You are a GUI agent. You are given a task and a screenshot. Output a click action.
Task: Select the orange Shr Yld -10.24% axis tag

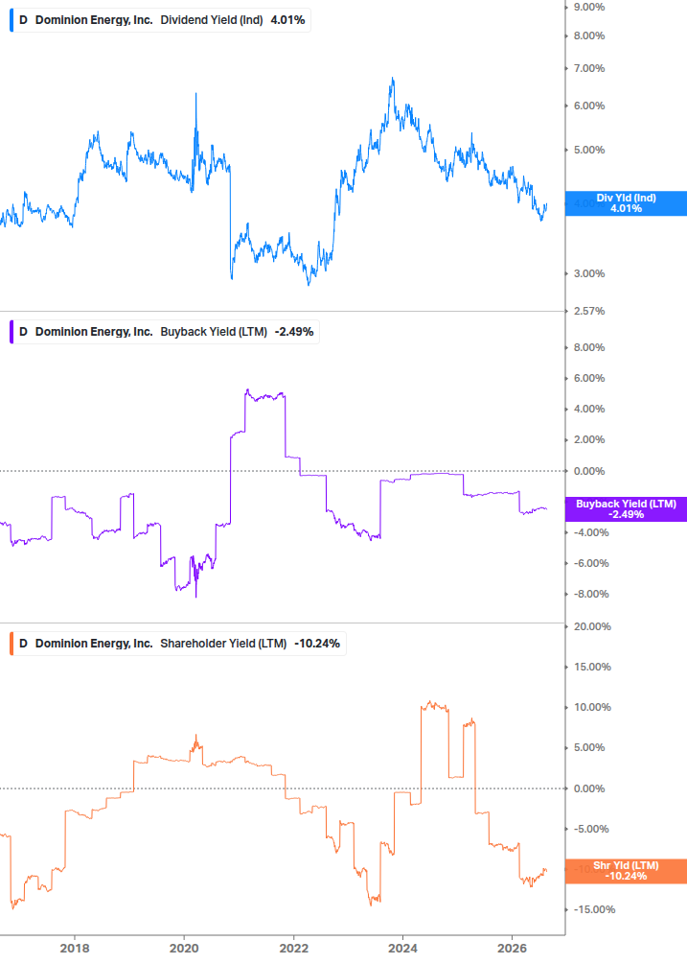pyautogui.click(x=626, y=871)
